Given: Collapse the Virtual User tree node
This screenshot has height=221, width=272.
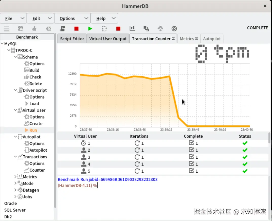Looking at the screenshot, I should [x=15, y=110].
